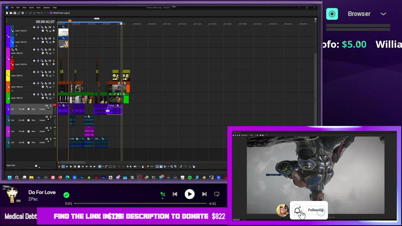This screenshot has height=226, width=402.
Task: Open the Browser dropdown chevron in the overlay
Action: (x=383, y=14)
